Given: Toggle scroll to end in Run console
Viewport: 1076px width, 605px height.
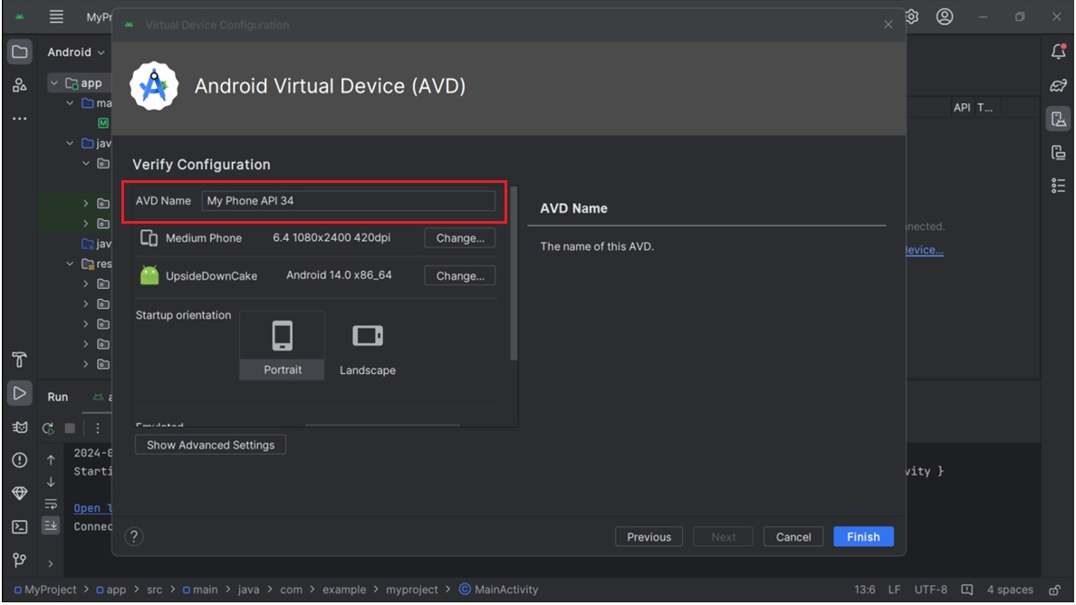Looking at the screenshot, I should pos(51,525).
